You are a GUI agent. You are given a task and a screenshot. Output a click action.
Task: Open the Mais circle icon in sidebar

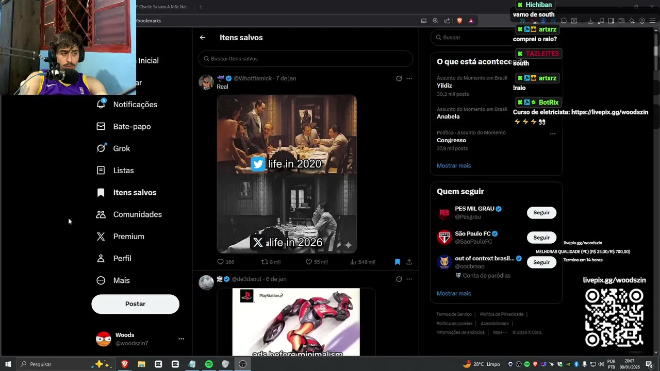tap(101, 280)
